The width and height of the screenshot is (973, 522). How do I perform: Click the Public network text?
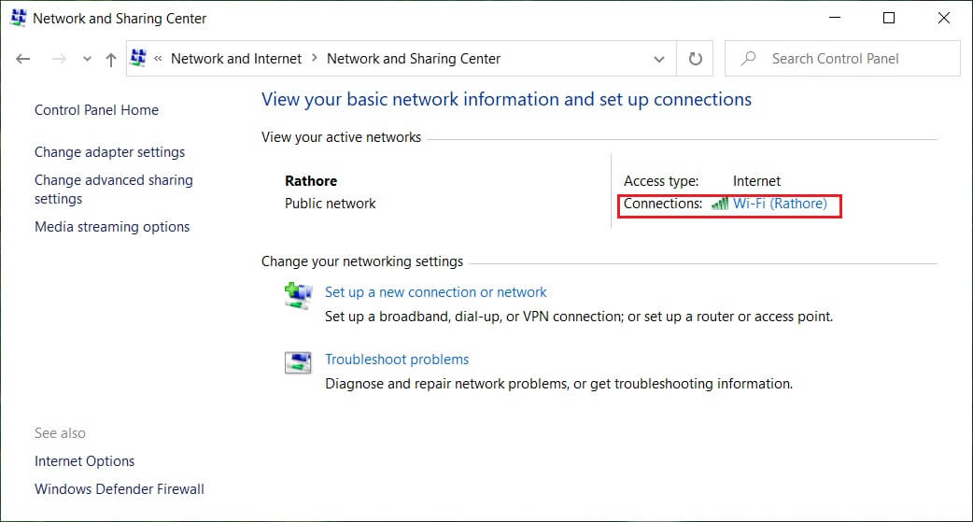click(331, 204)
